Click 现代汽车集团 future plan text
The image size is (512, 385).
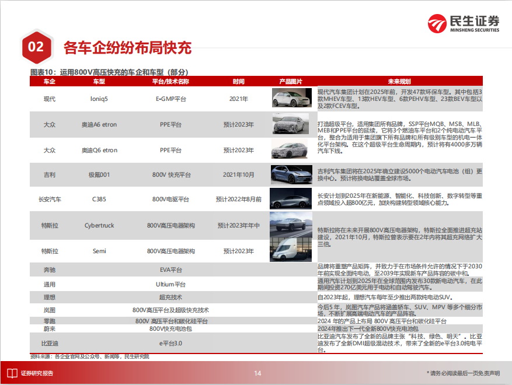(x=400, y=99)
